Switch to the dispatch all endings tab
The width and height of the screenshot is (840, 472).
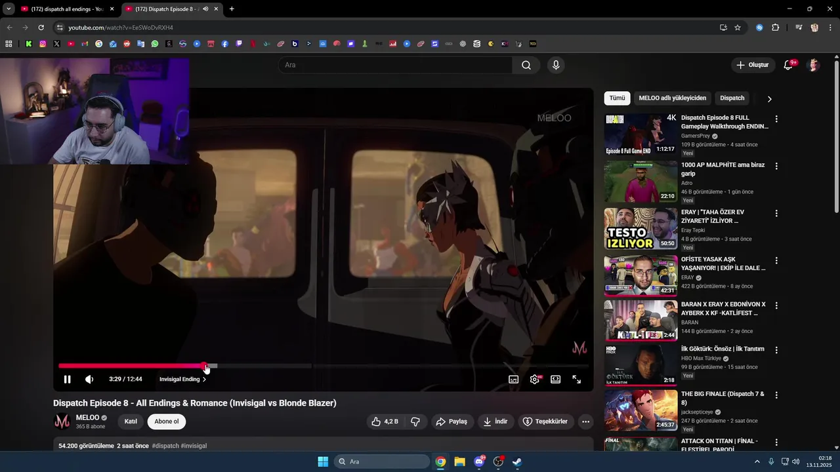click(68, 9)
